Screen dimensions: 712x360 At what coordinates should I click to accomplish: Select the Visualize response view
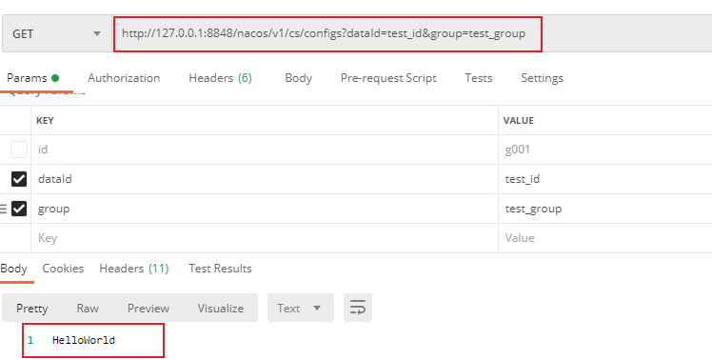pos(220,309)
